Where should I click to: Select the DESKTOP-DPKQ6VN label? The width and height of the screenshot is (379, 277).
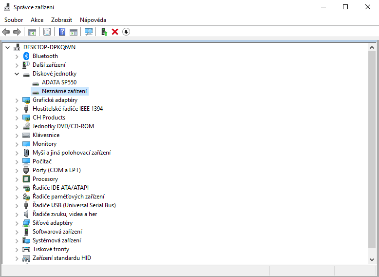(49, 47)
